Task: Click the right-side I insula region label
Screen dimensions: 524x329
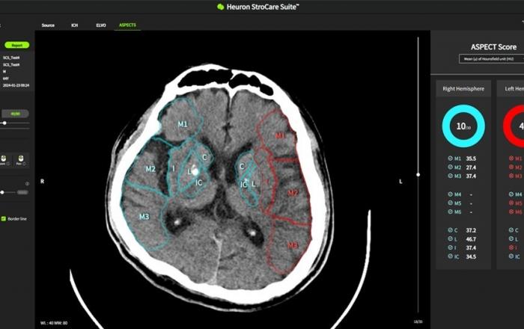Action: click(x=174, y=168)
